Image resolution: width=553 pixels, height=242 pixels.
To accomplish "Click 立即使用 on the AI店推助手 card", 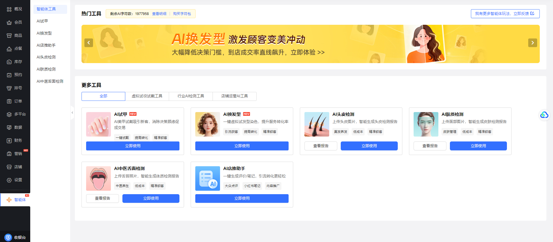I will click(242, 198).
